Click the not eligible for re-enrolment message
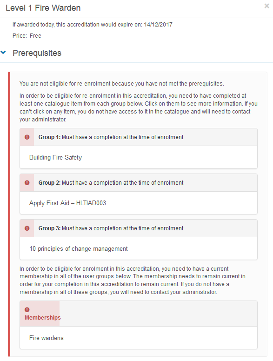The image size is (273, 361). (x=121, y=84)
